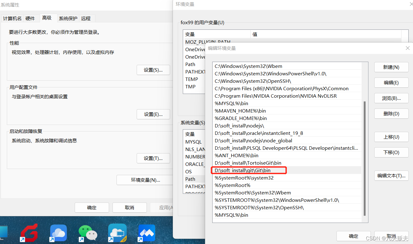The height and width of the screenshot is (244, 413).
Task: Switch to the 计算机名 tab
Action: (12, 18)
